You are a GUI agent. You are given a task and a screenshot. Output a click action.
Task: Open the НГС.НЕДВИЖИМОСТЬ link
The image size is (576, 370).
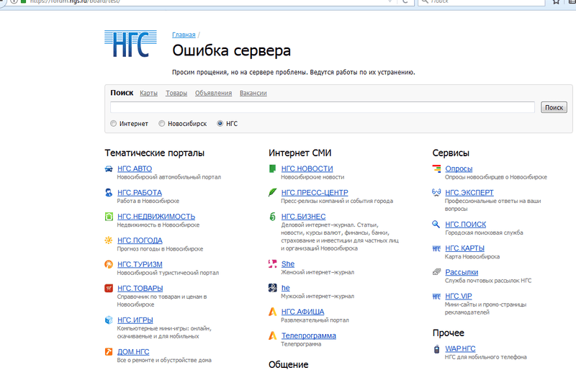[156, 217]
